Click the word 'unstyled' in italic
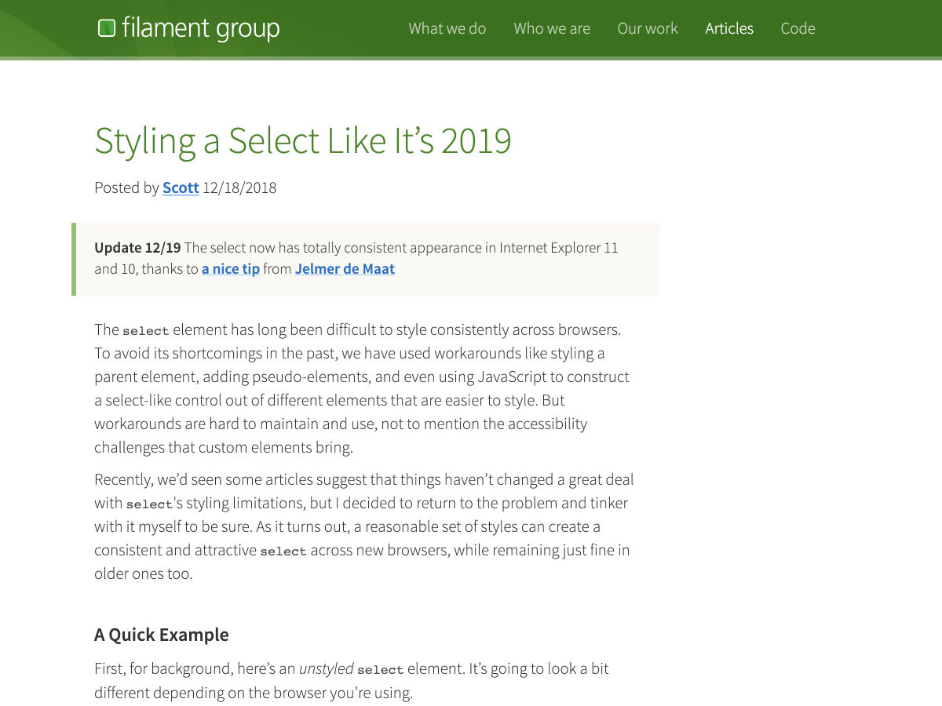The width and height of the screenshot is (942, 706). point(326,669)
